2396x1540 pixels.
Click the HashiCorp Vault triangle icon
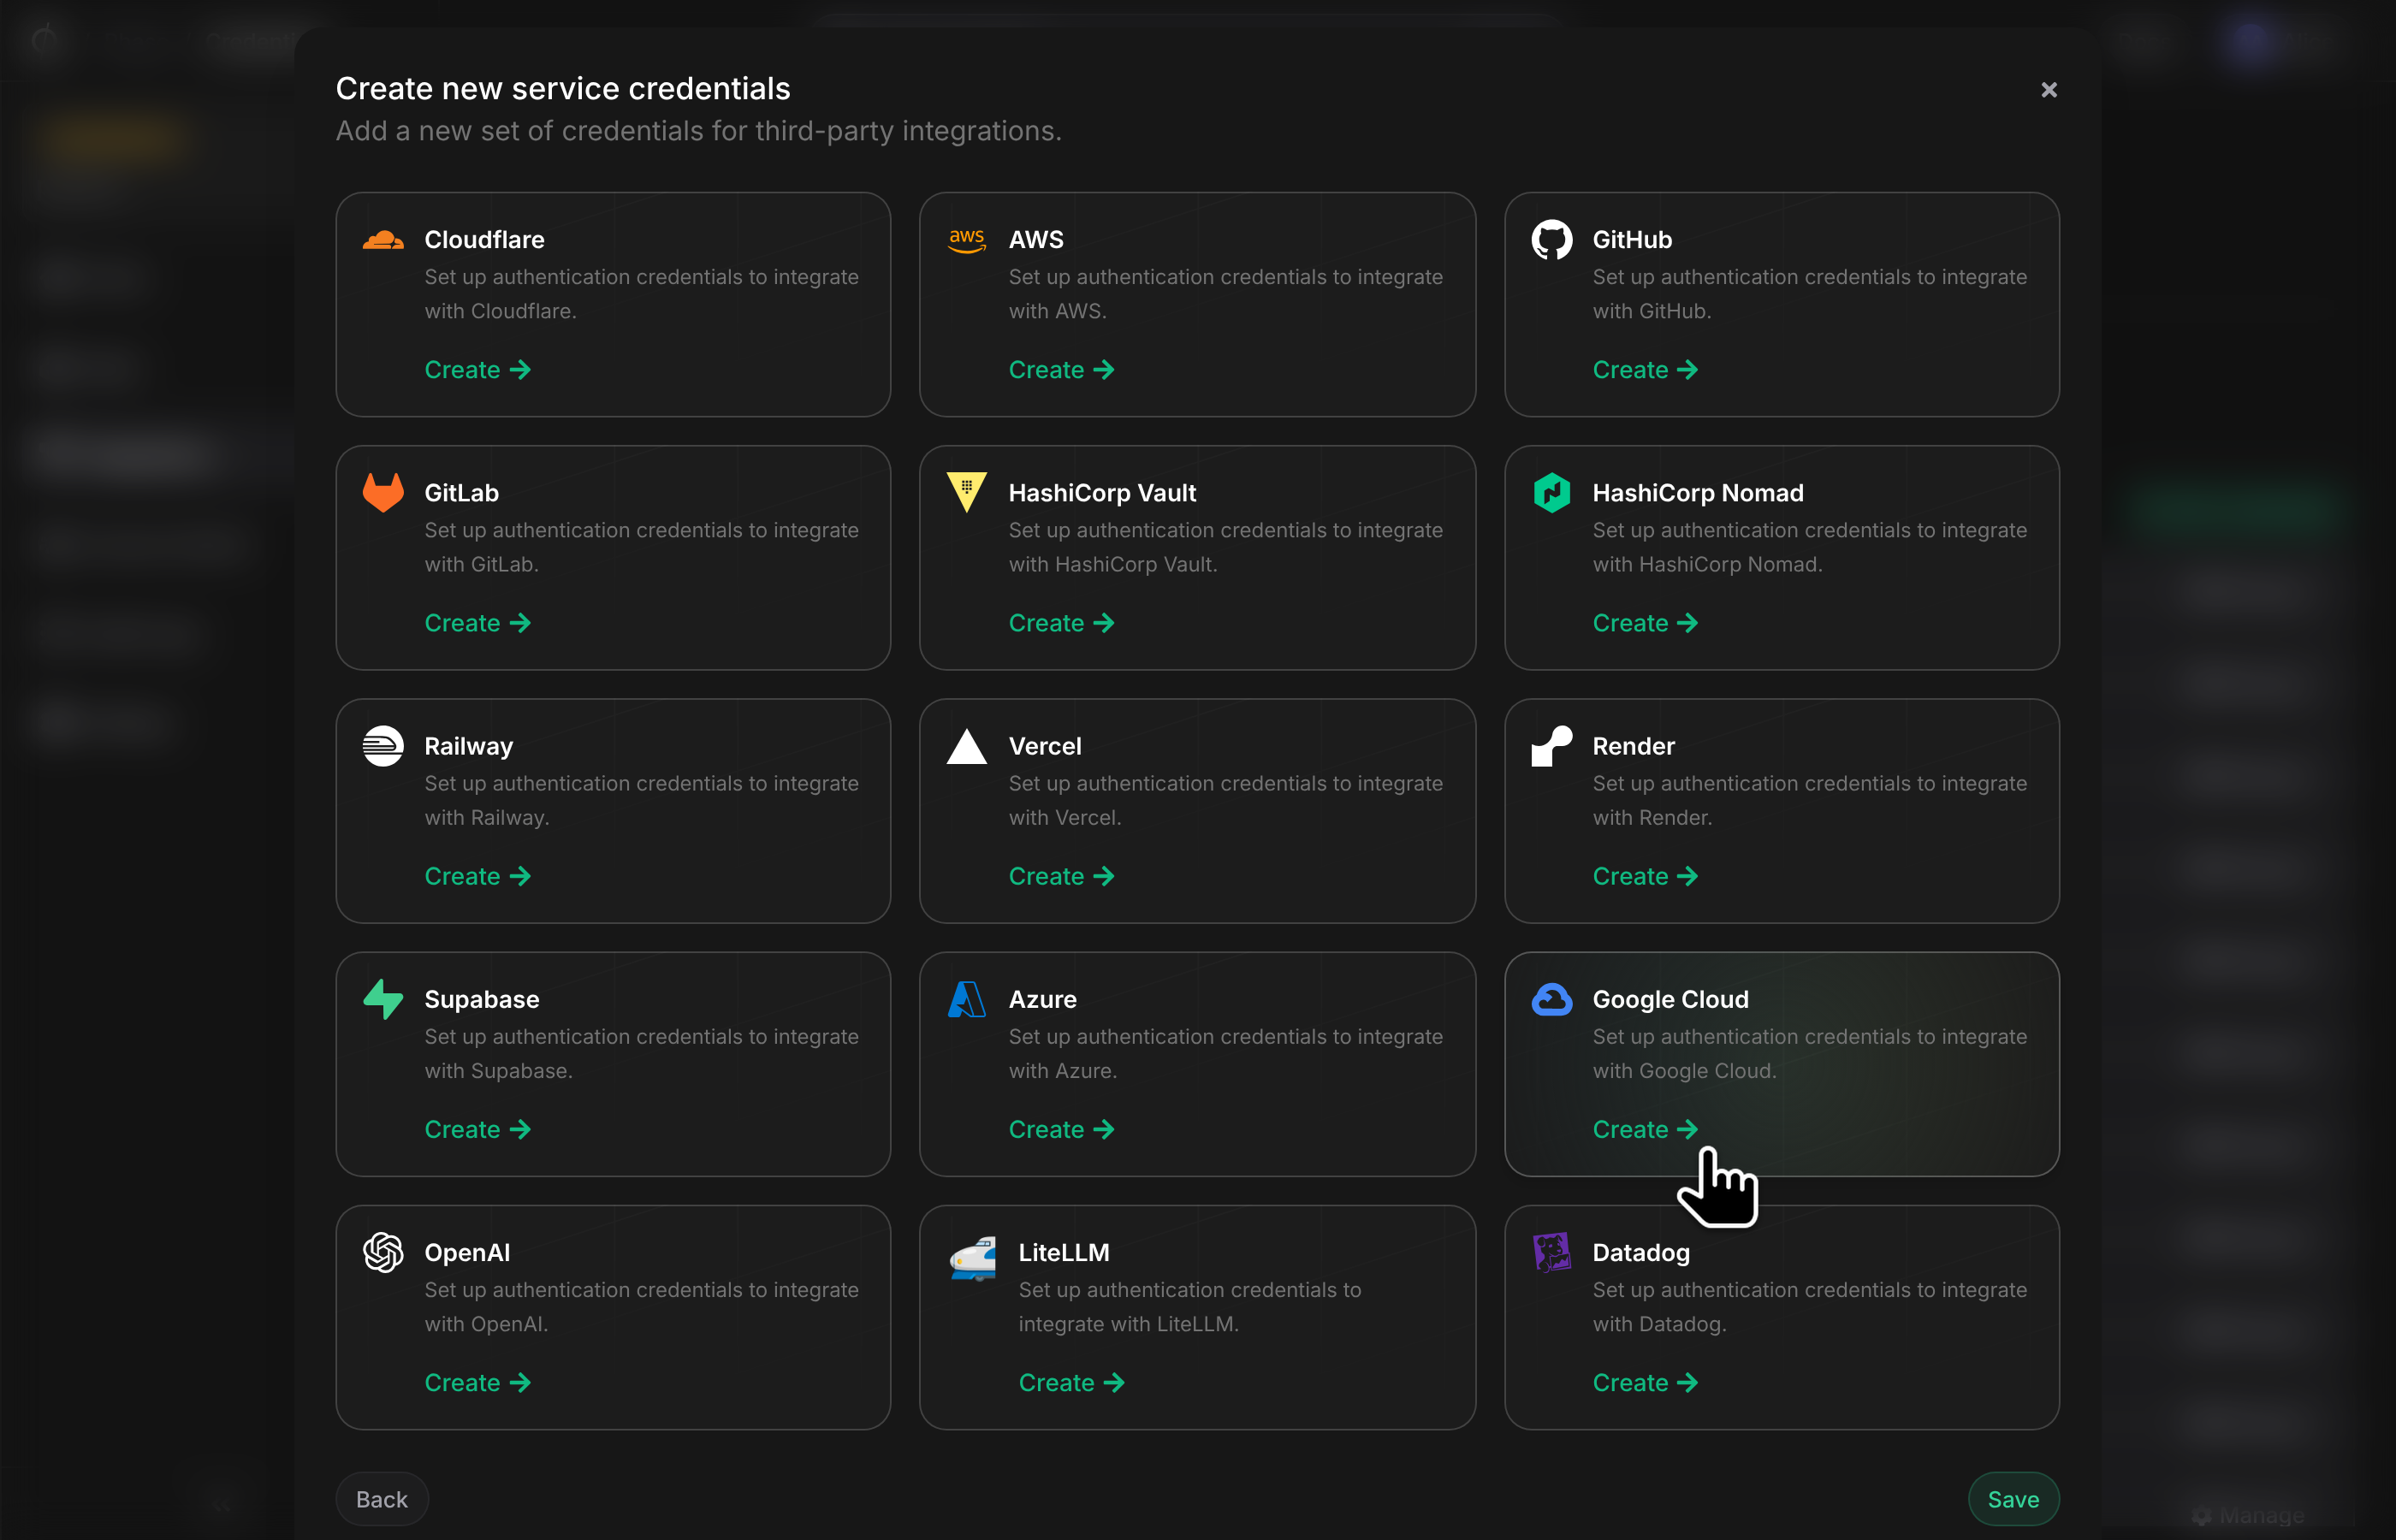(967, 492)
